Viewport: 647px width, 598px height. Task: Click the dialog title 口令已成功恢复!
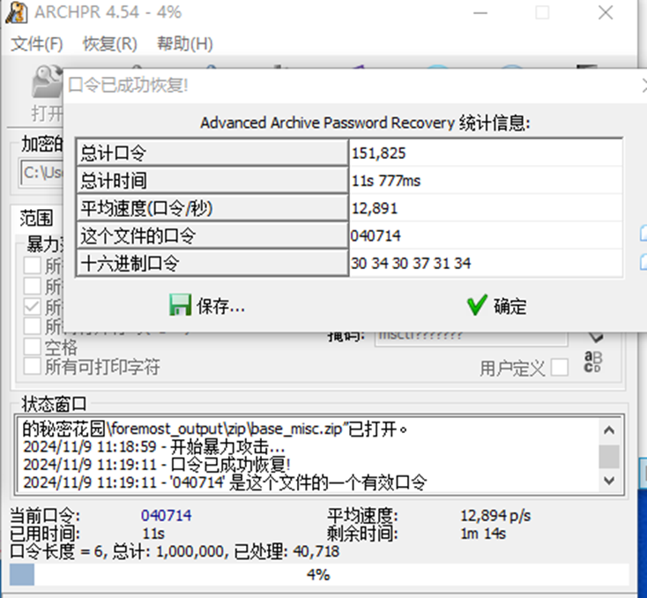pos(128,86)
